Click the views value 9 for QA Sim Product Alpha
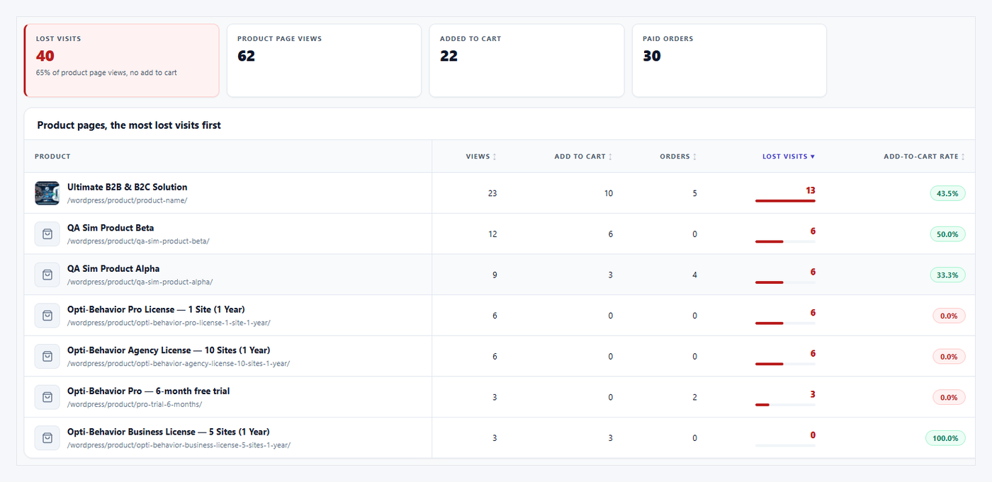 pyautogui.click(x=495, y=275)
